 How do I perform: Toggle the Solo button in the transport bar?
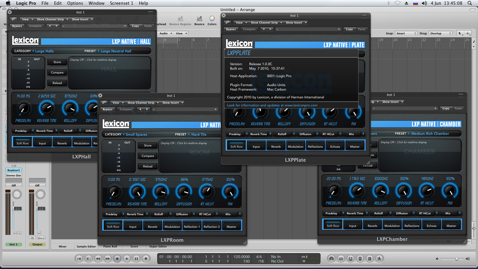click(x=370, y=259)
